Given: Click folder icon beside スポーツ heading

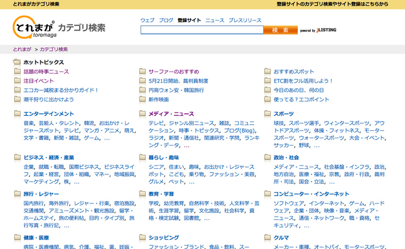Looking at the screenshot, I should (x=267, y=113).
